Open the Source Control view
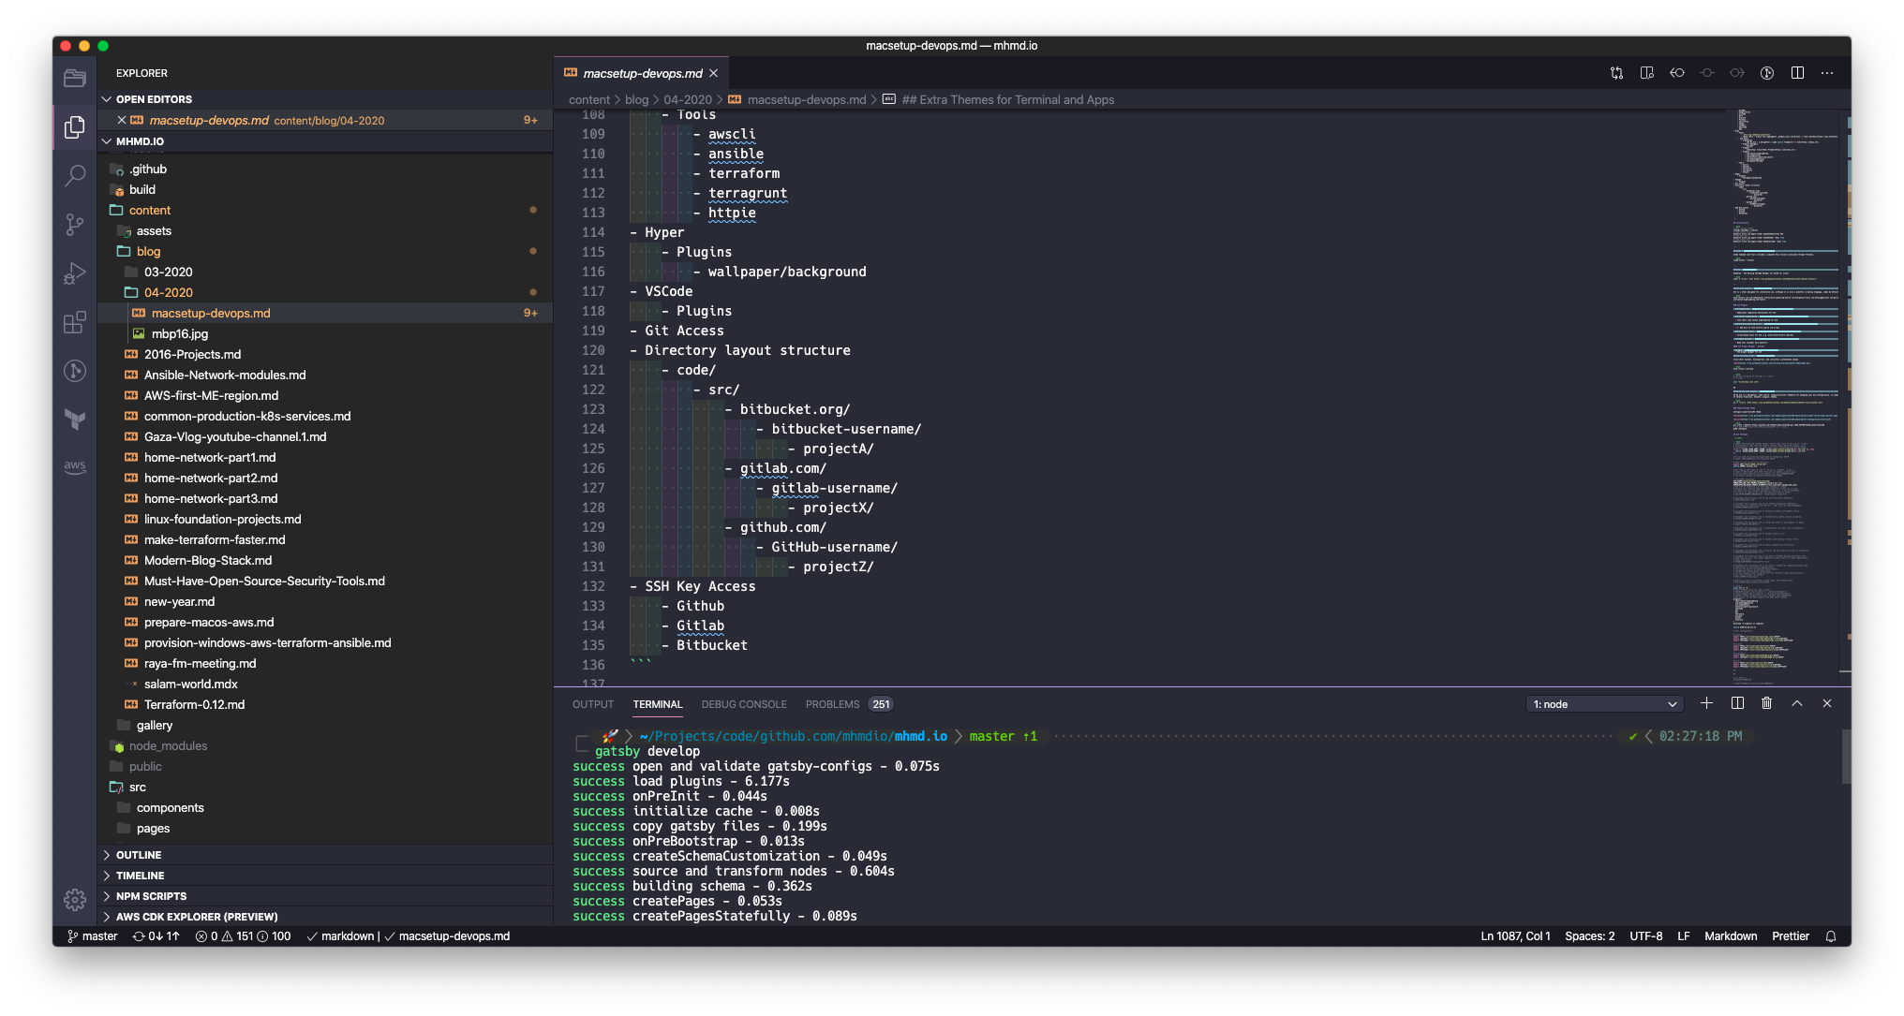The width and height of the screenshot is (1904, 1016). click(x=75, y=225)
